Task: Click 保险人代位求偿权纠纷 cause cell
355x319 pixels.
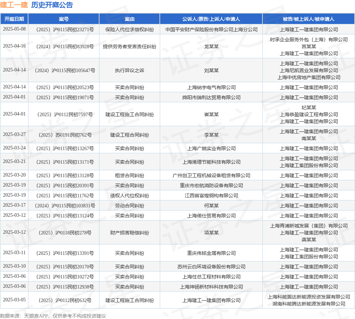Action: (130, 29)
